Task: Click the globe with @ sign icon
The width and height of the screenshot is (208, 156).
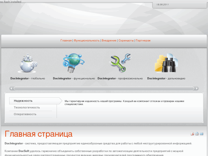Action: coord(27,63)
